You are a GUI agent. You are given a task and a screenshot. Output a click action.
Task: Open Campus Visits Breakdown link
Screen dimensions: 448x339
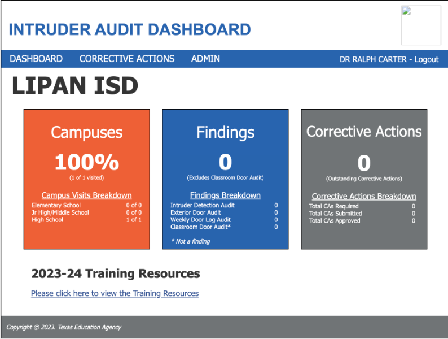coord(86,195)
